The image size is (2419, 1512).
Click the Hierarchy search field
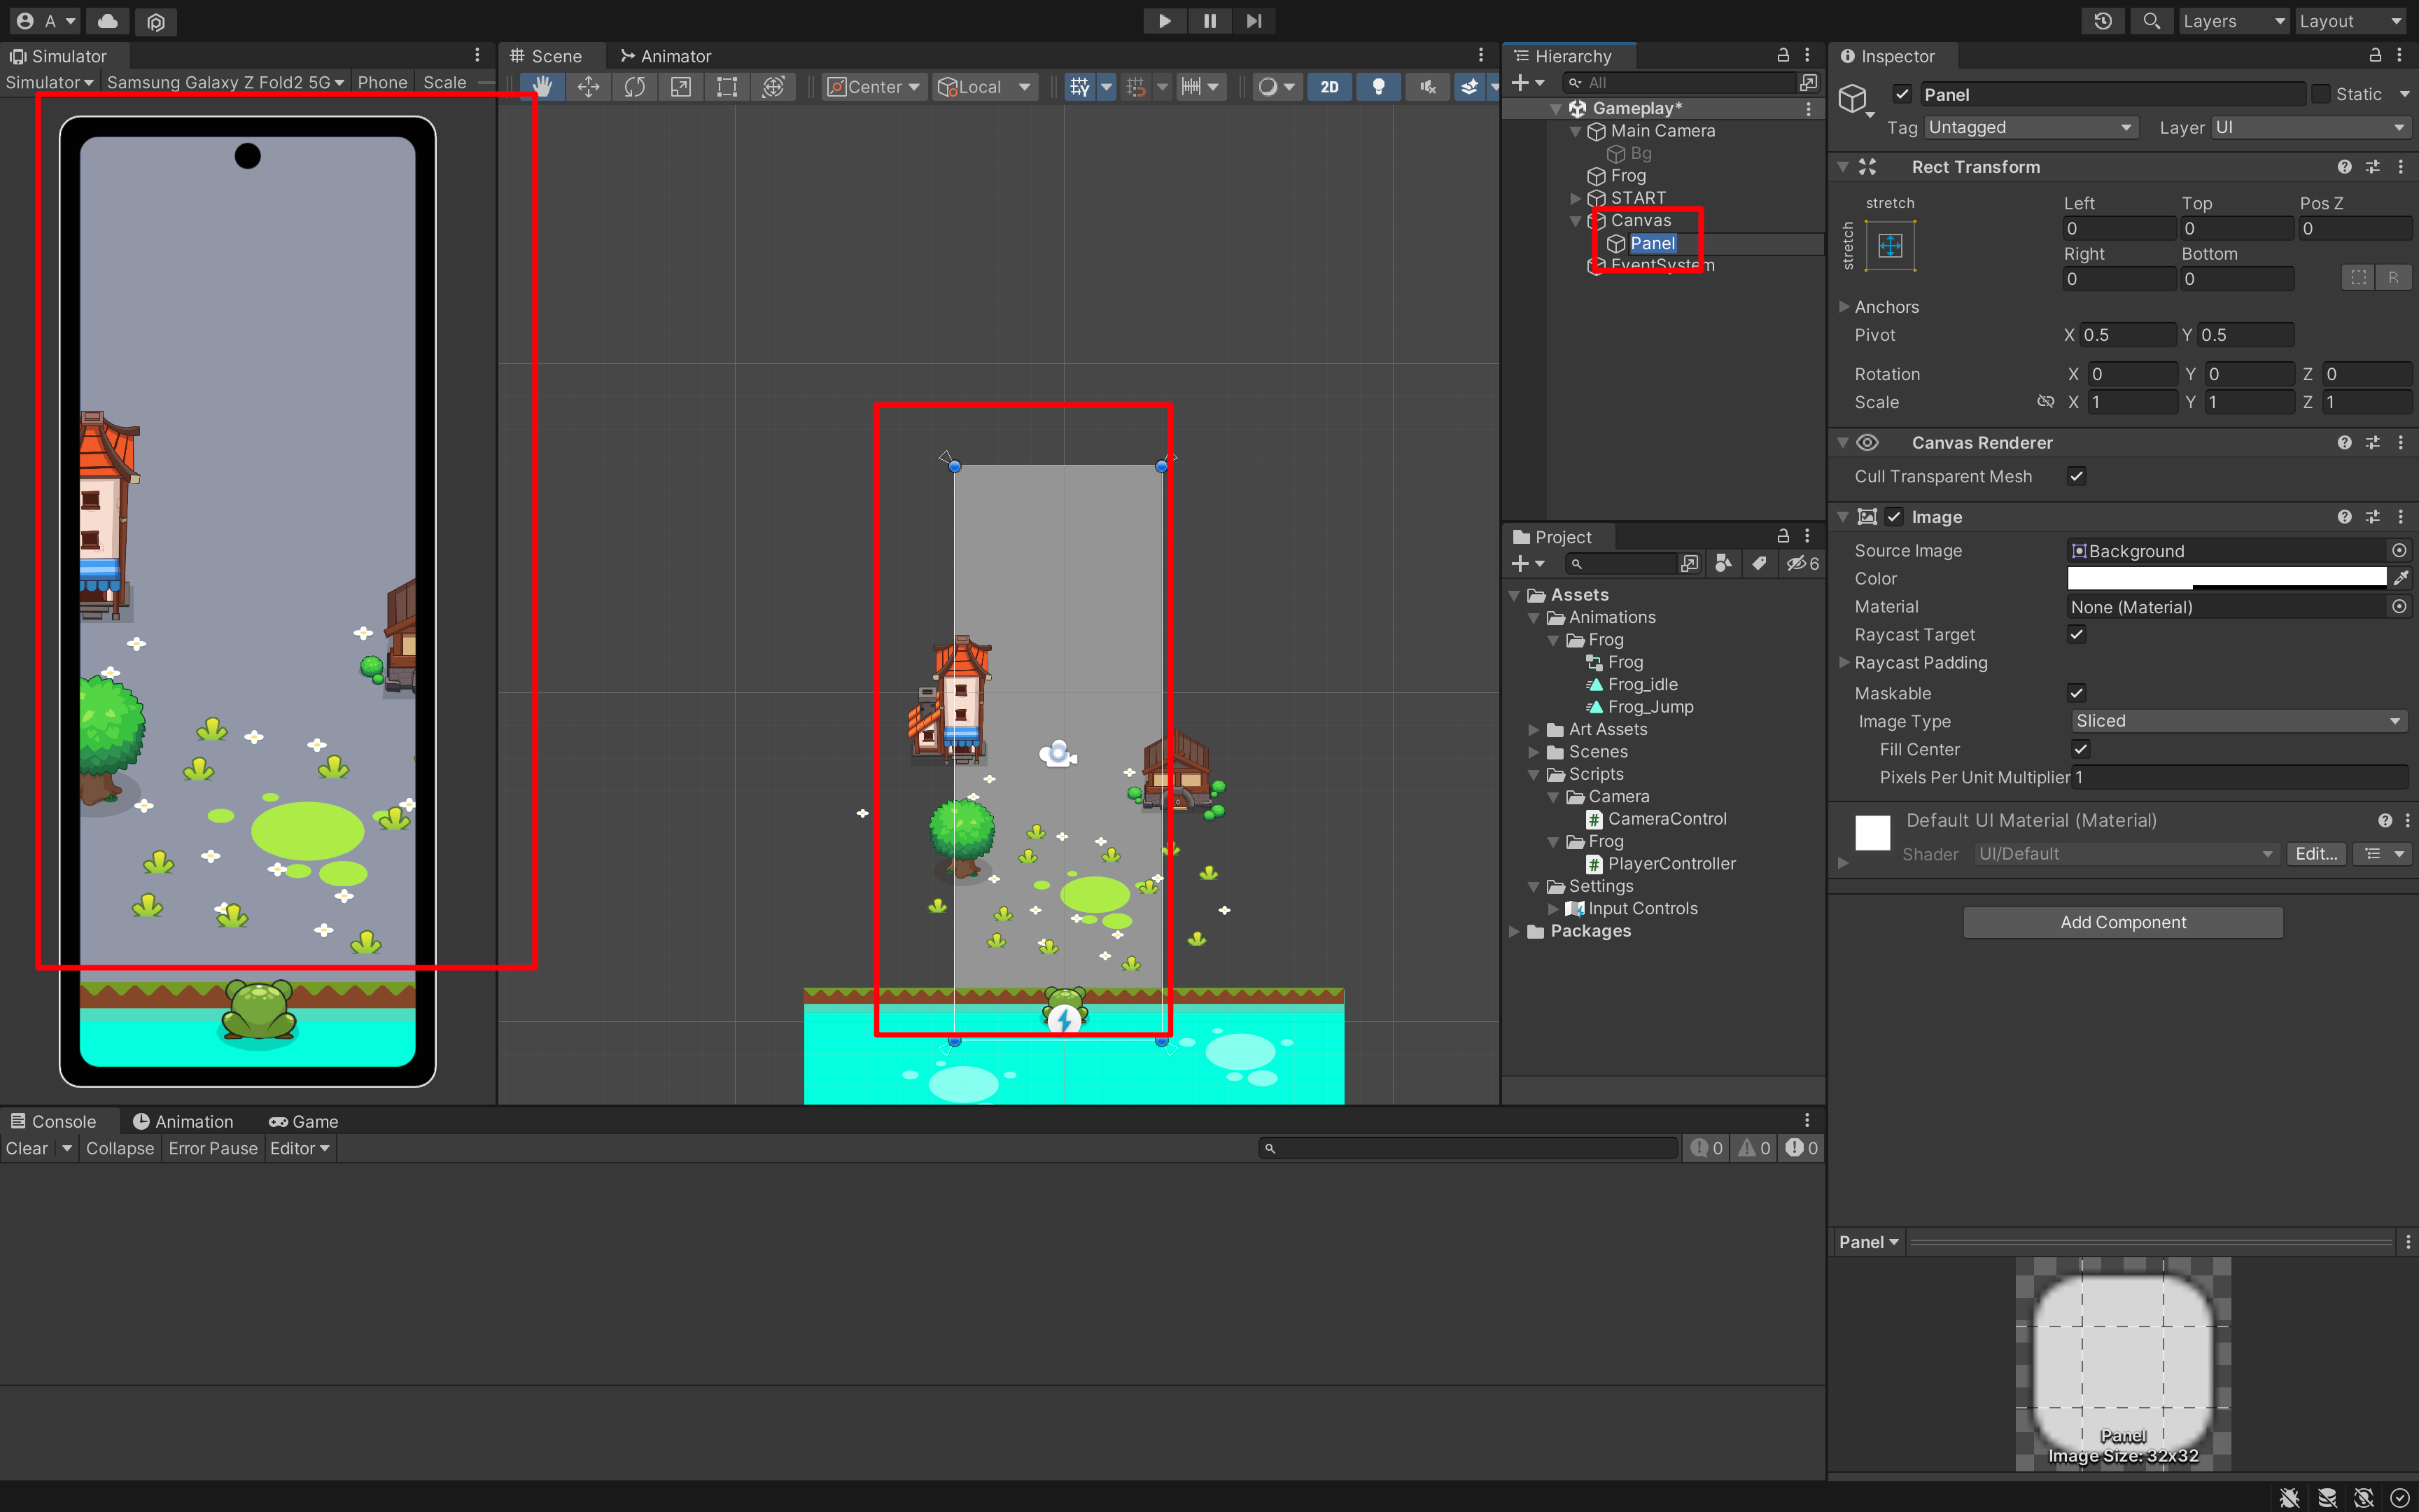tap(1681, 83)
